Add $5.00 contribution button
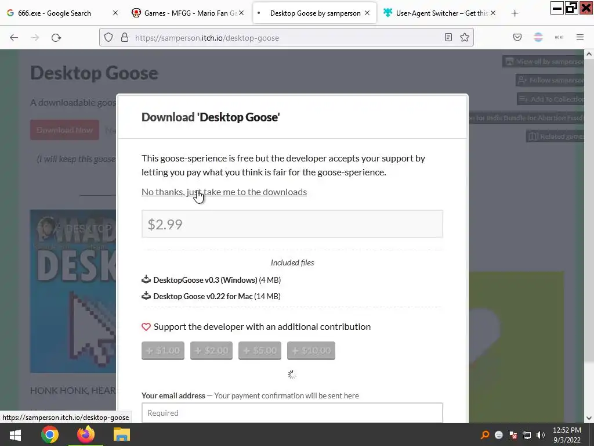This screenshot has width=594, height=446. (x=260, y=350)
